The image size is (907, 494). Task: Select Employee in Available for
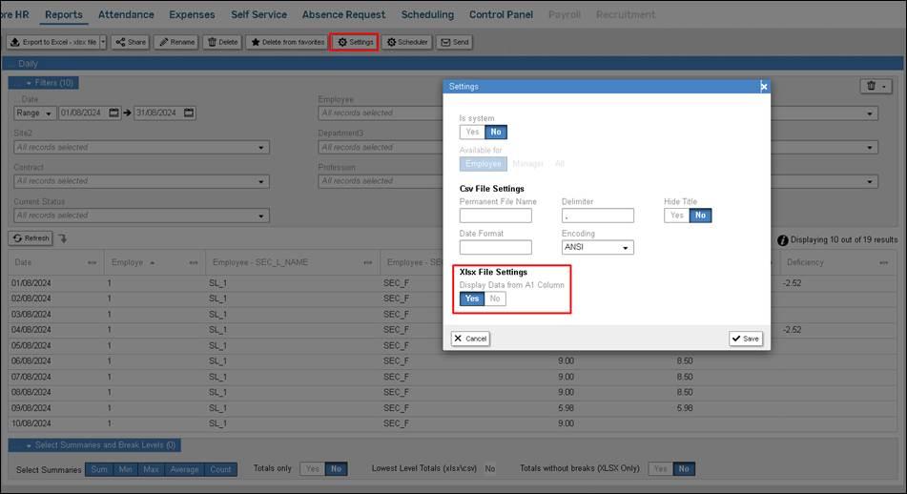(483, 164)
